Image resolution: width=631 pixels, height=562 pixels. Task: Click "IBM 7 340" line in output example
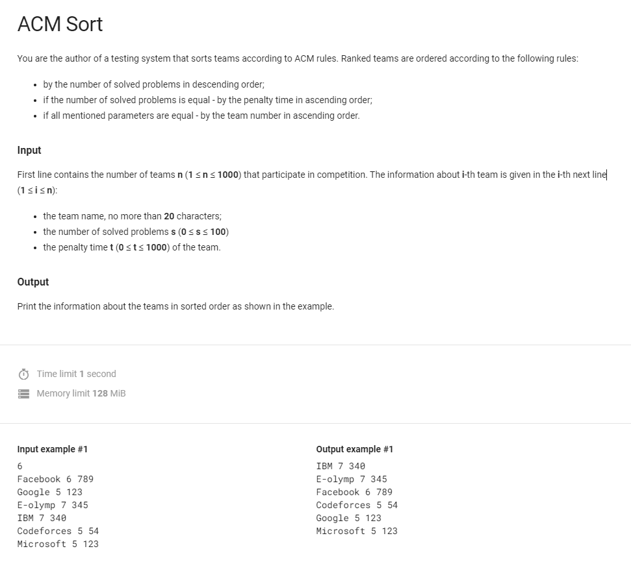click(x=341, y=466)
